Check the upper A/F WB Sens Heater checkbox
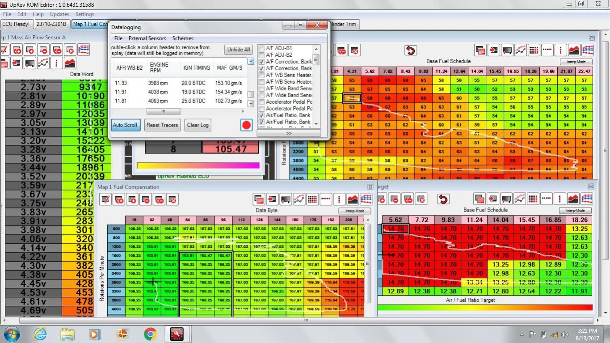Image resolution: width=610 pixels, height=343 pixels. [x=261, y=75]
